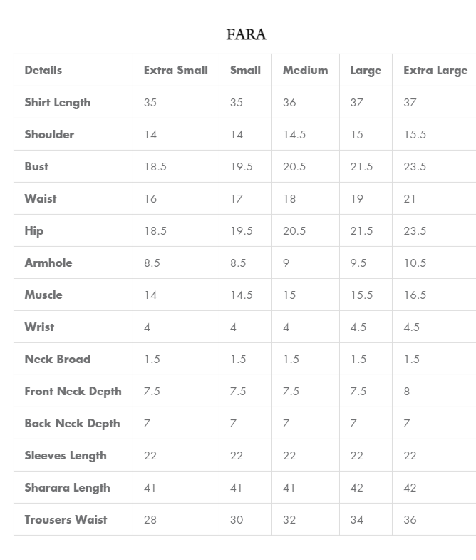Select the Muscle value for Medium
Screen dimensions: 476x560
289,295
